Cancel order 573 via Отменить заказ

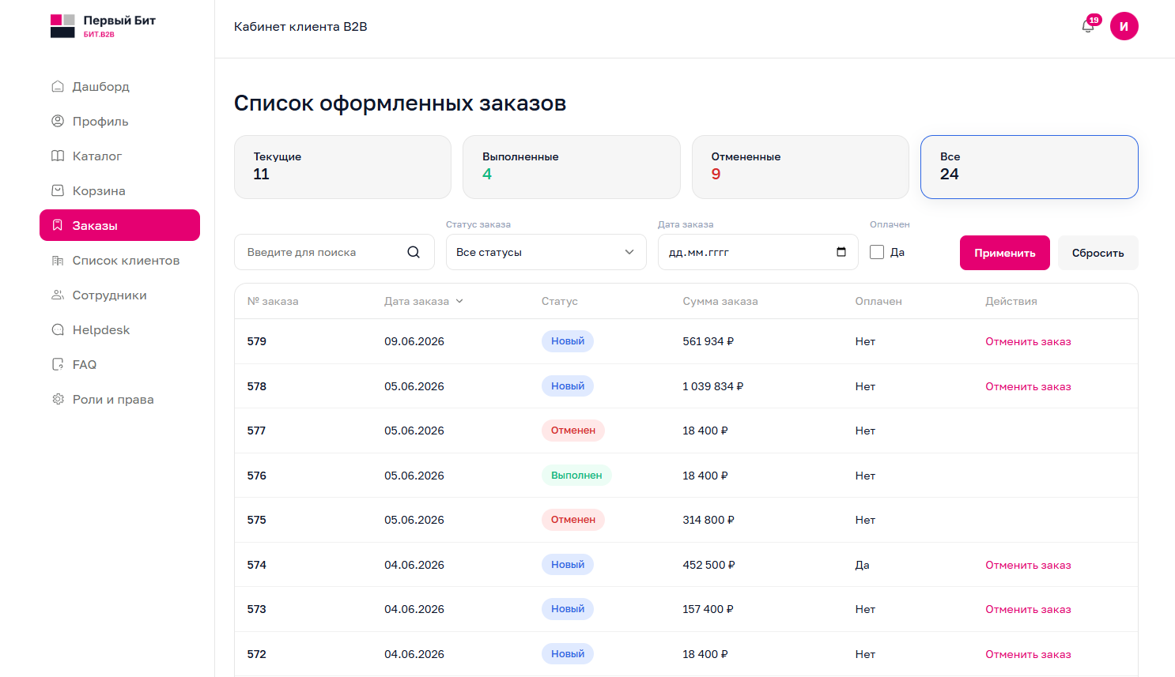point(1028,609)
